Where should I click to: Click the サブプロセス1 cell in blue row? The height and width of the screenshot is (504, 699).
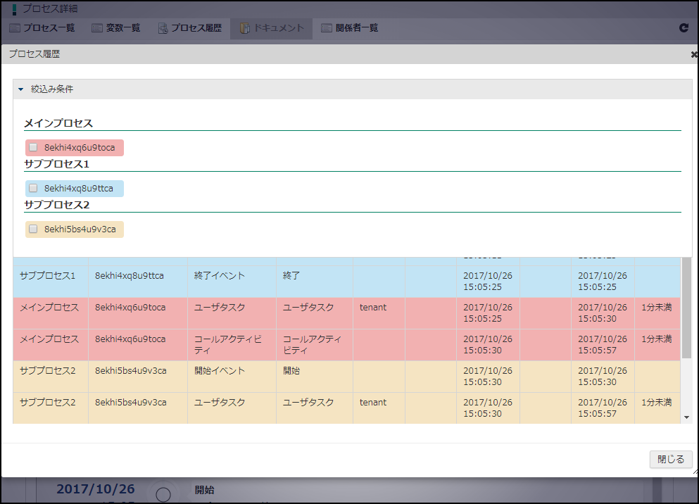[51, 282]
